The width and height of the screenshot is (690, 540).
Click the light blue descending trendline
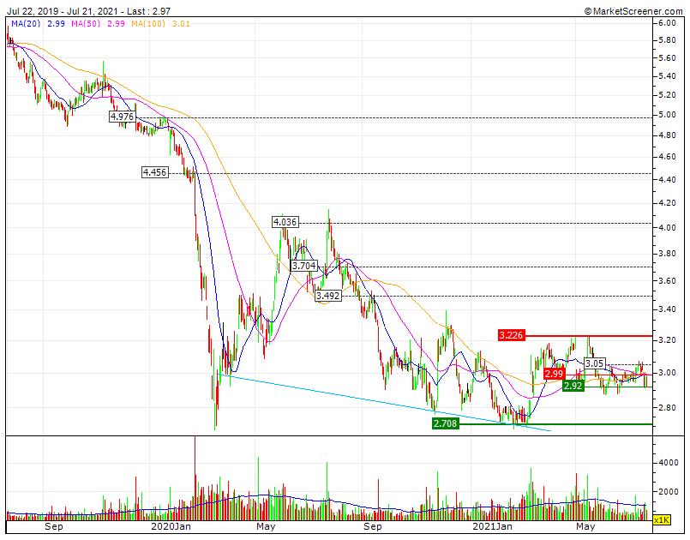(x=385, y=403)
